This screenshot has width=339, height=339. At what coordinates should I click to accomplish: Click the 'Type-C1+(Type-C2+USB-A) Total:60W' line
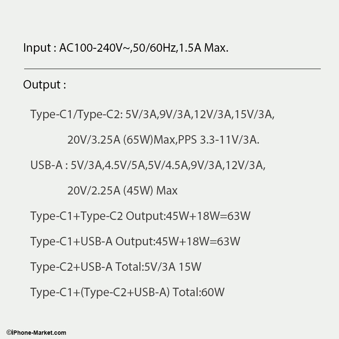pos(127,292)
